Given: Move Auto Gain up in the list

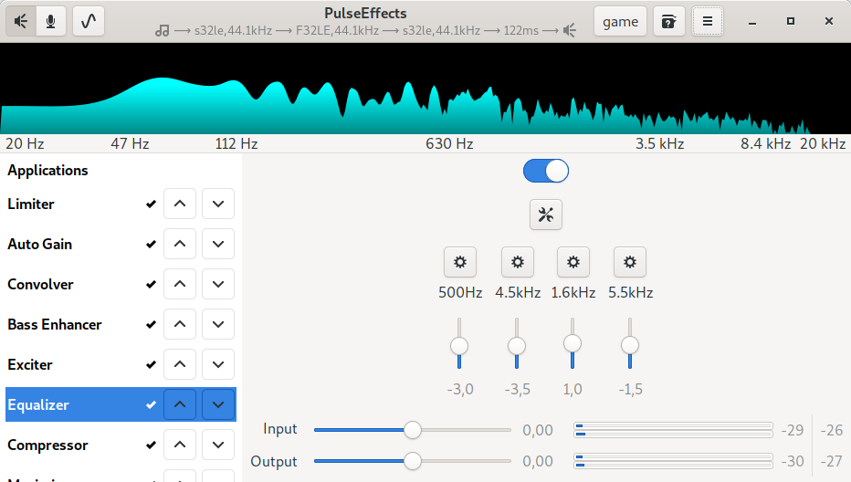Looking at the screenshot, I should pos(180,245).
